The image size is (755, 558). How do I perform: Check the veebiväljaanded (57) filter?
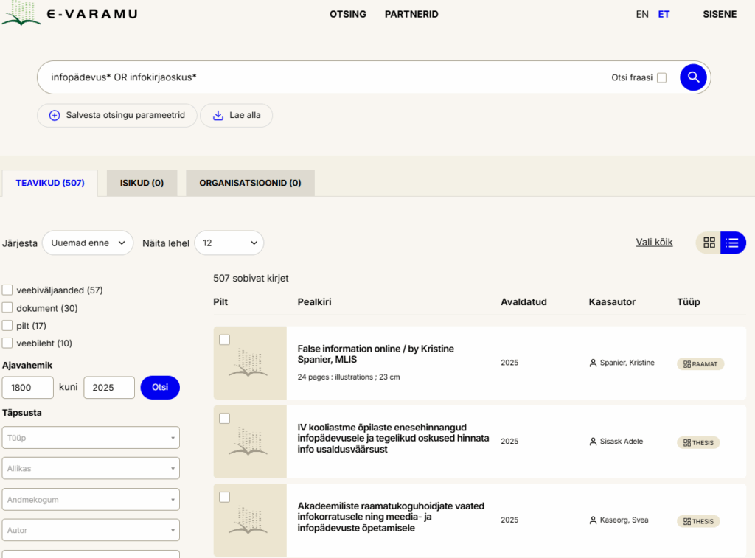point(7,290)
